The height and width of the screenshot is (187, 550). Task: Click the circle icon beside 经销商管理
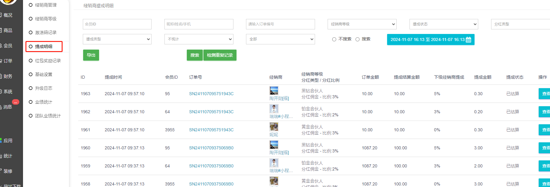[31, 5]
